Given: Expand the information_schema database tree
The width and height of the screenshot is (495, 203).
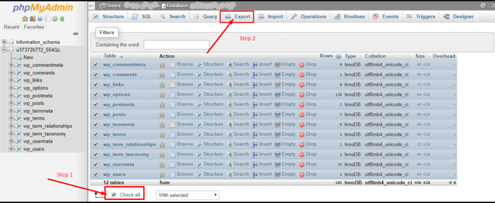Looking at the screenshot, I should click(x=5, y=42).
